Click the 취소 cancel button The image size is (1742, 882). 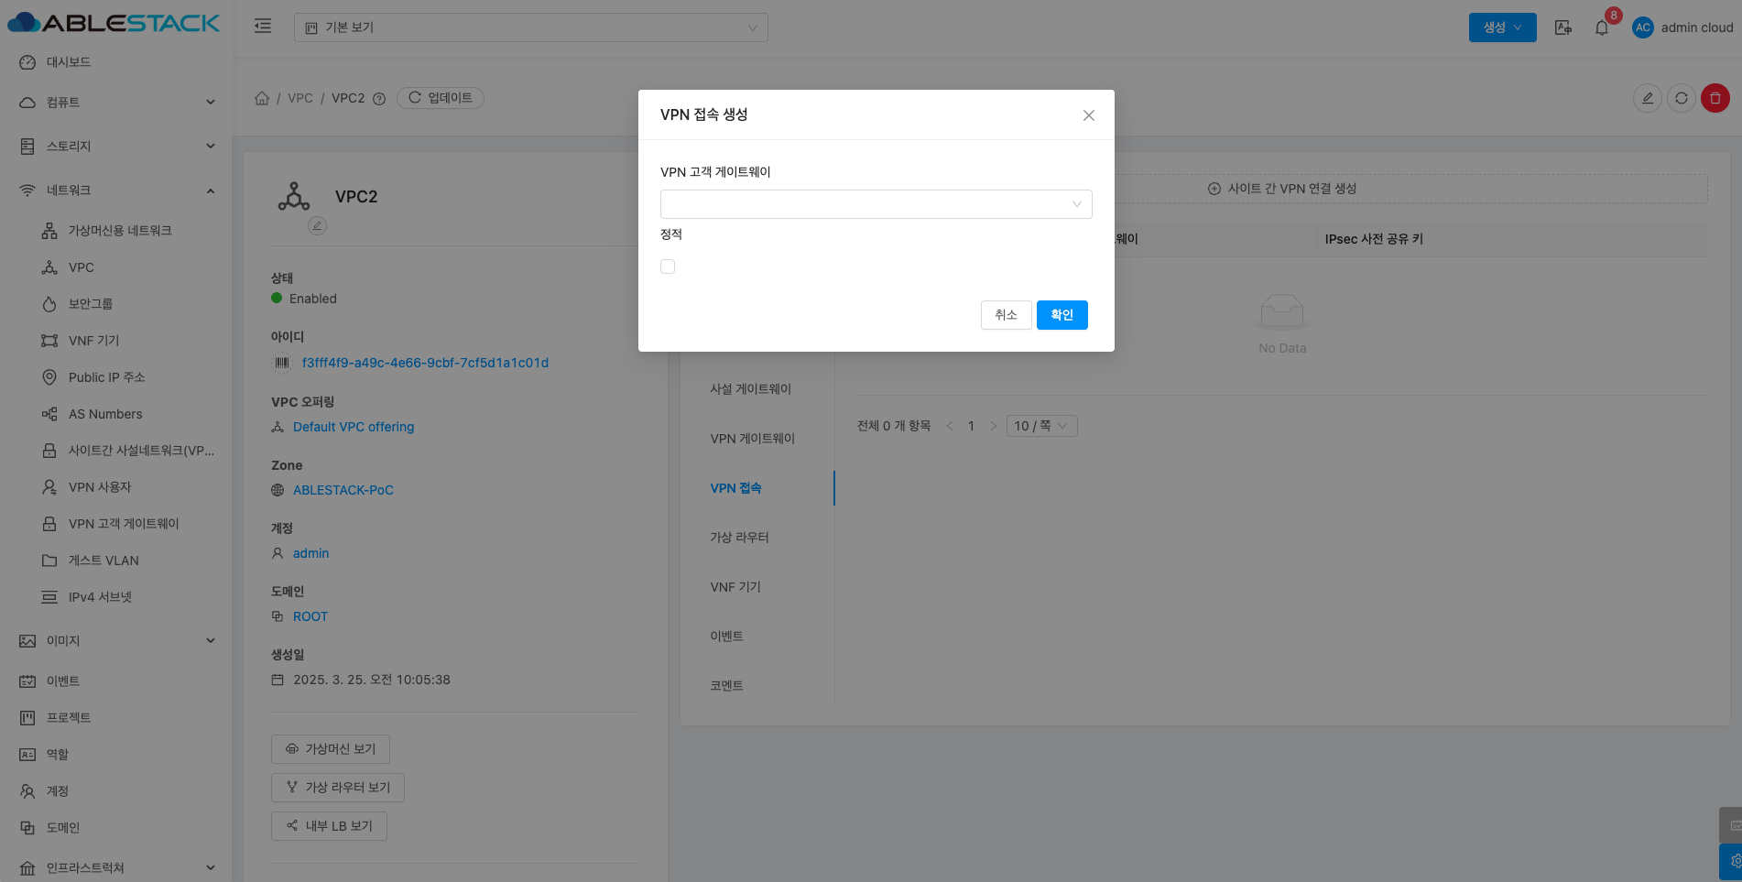[x=1006, y=315]
